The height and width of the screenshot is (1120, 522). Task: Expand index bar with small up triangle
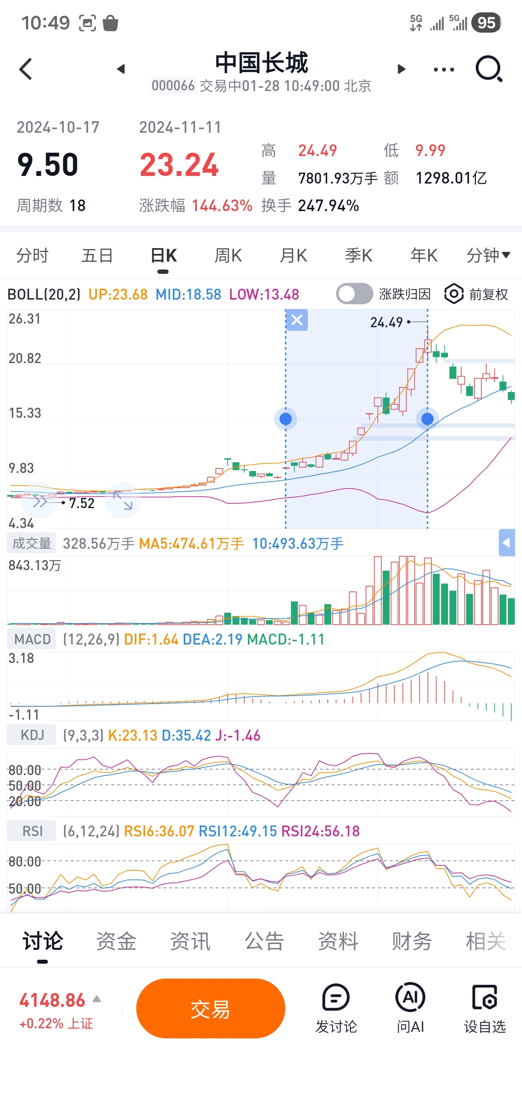click(x=97, y=999)
